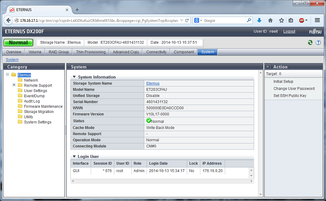The height and width of the screenshot is (201, 326).
Task: Click the WWN value 500000E0DA0CCD00
Action: tap(165, 108)
